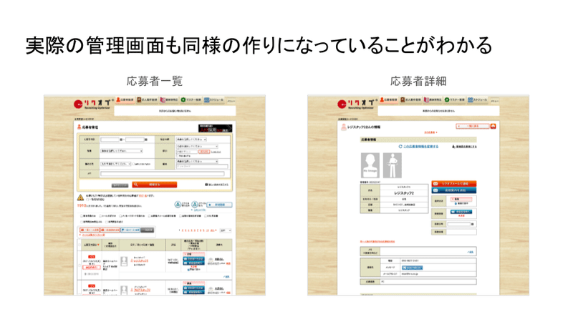Click the circular refresh icon before この応募者情報を変更する

point(400,147)
